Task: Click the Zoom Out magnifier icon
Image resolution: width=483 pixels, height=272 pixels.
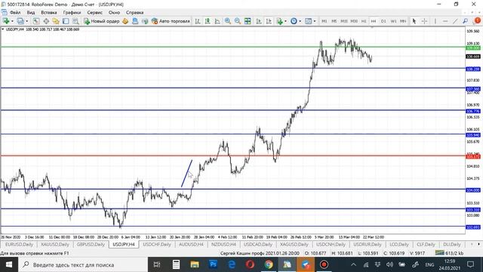Action: pos(238,21)
